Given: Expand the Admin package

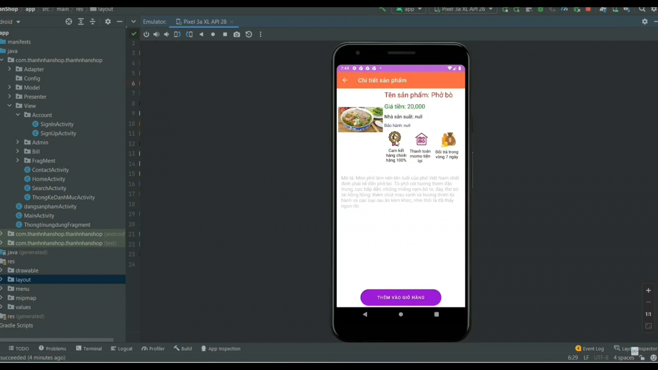Looking at the screenshot, I should coord(18,142).
